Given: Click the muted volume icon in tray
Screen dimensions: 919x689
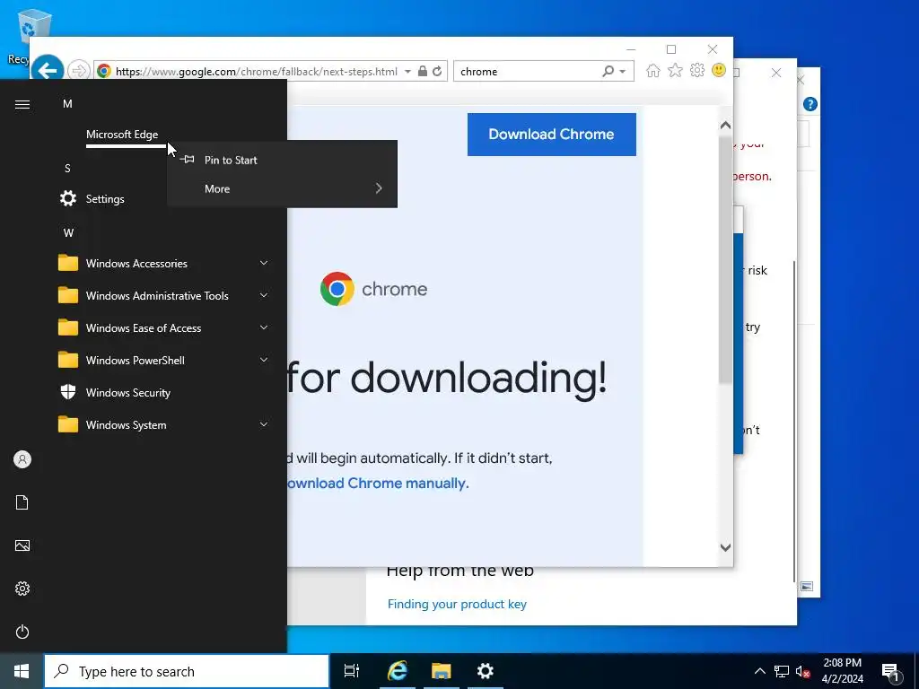Looking at the screenshot, I should (803, 672).
